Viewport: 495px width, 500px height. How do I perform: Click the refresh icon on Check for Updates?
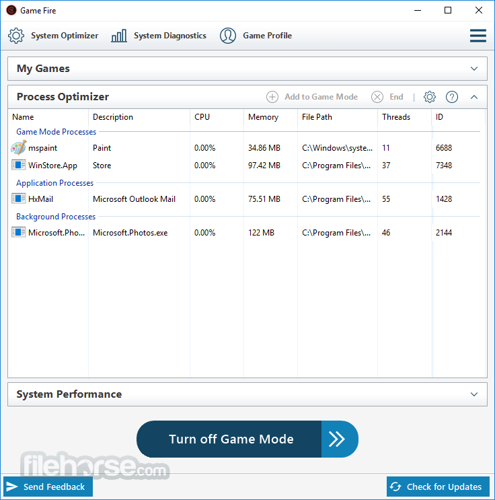(x=395, y=487)
